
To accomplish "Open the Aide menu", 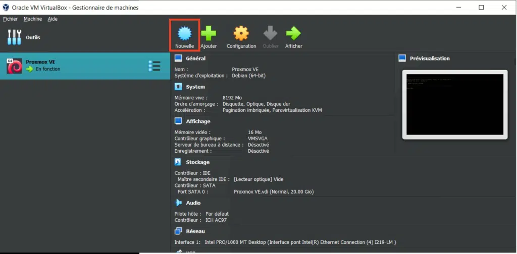I will (x=53, y=19).
